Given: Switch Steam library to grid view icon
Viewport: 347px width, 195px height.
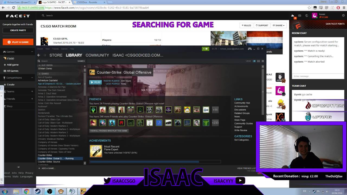Looking at the screenshot, I should tap(263, 61).
